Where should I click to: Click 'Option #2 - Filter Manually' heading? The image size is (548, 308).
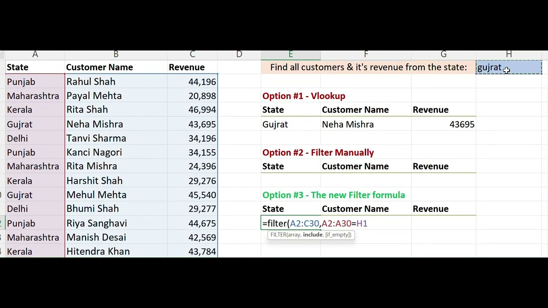tap(318, 152)
